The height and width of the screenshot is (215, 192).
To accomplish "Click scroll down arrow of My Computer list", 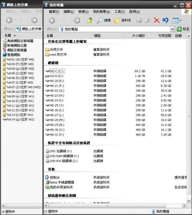I will coord(189,201).
